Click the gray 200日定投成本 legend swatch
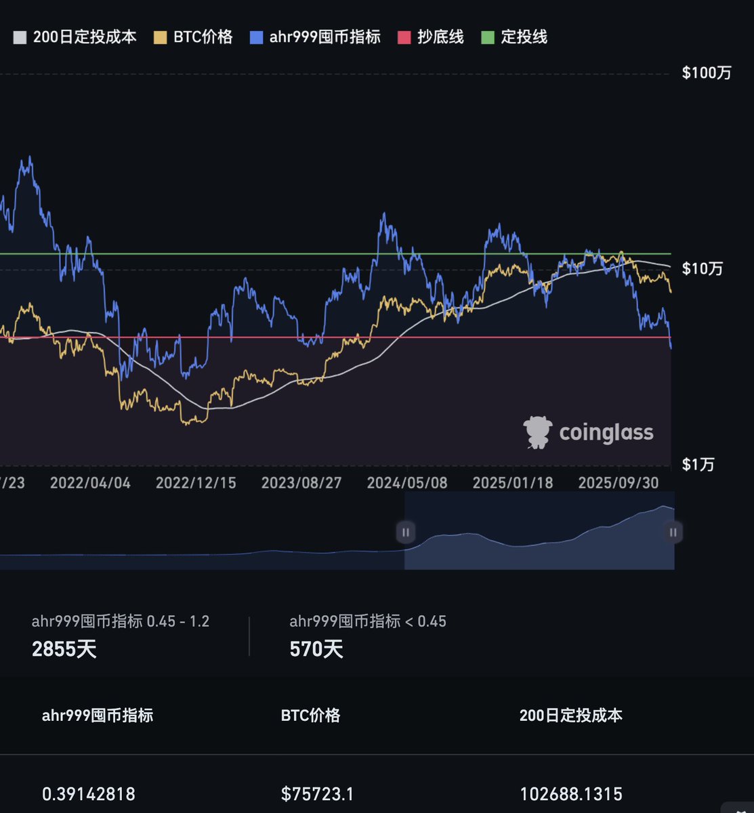The width and height of the screenshot is (754, 813). pos(19,38)
